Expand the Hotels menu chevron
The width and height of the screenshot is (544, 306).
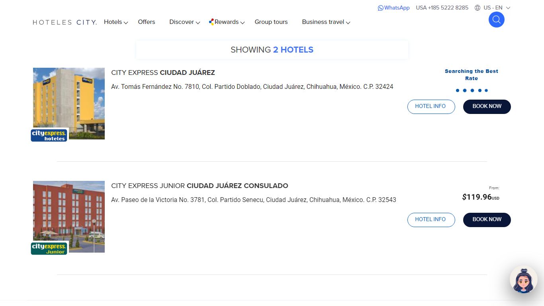click(x=126, y=23)
